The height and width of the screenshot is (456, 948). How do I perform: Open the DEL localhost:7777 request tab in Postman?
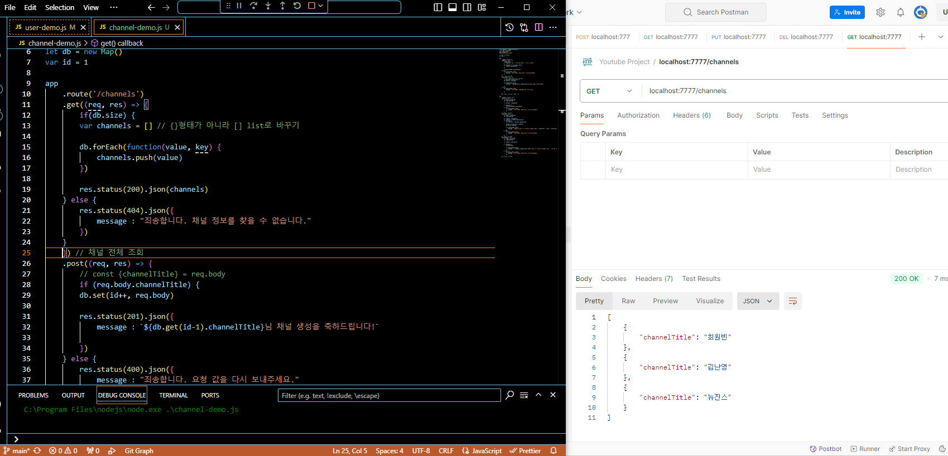(x=806, y=37)
